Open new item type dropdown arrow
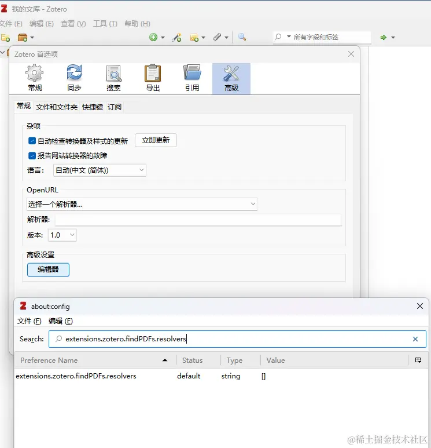 [x=163, y=38]
